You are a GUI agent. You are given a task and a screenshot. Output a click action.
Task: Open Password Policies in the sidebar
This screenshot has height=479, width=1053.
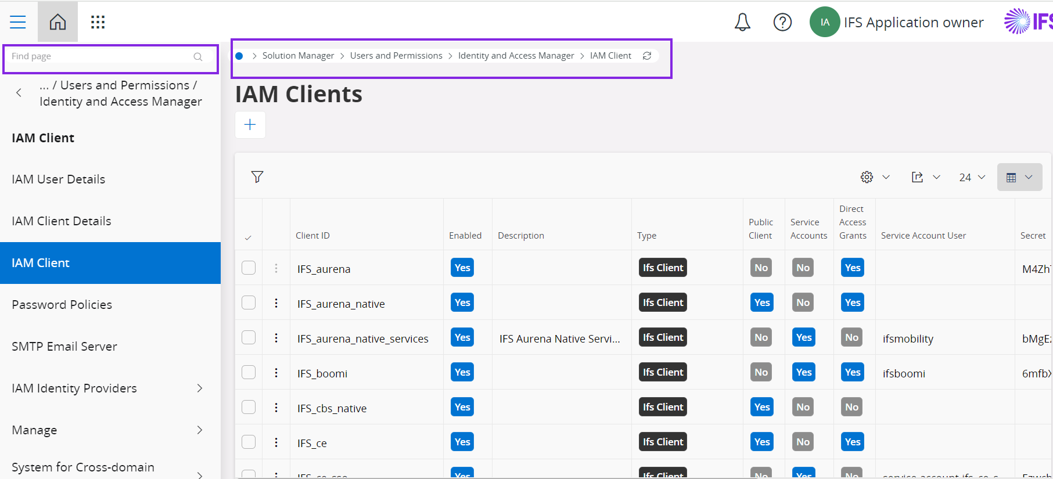(62, 305)
